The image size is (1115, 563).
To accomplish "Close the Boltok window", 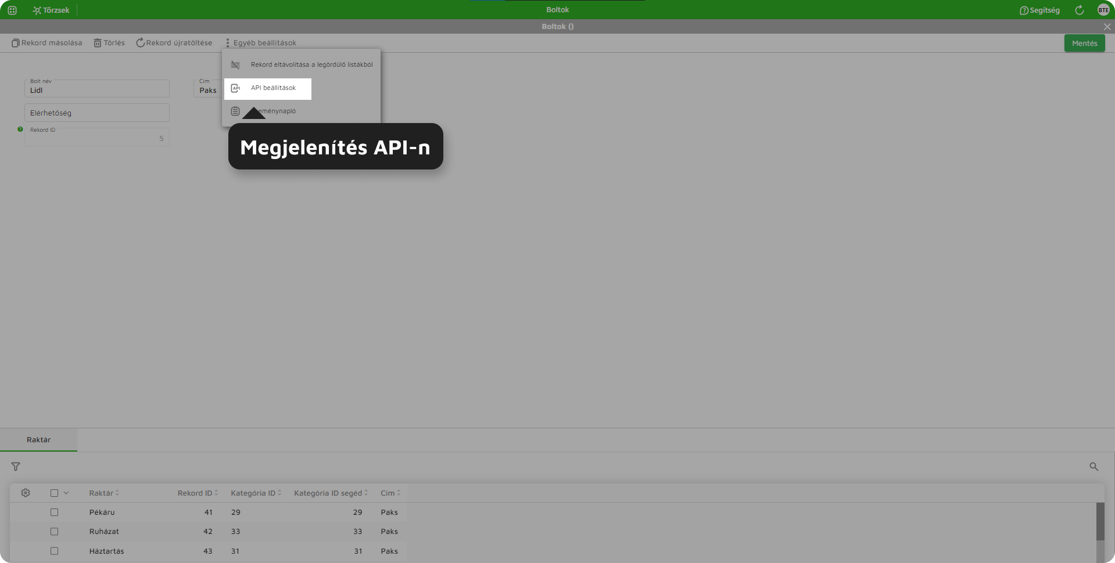I will point(1107,27).
